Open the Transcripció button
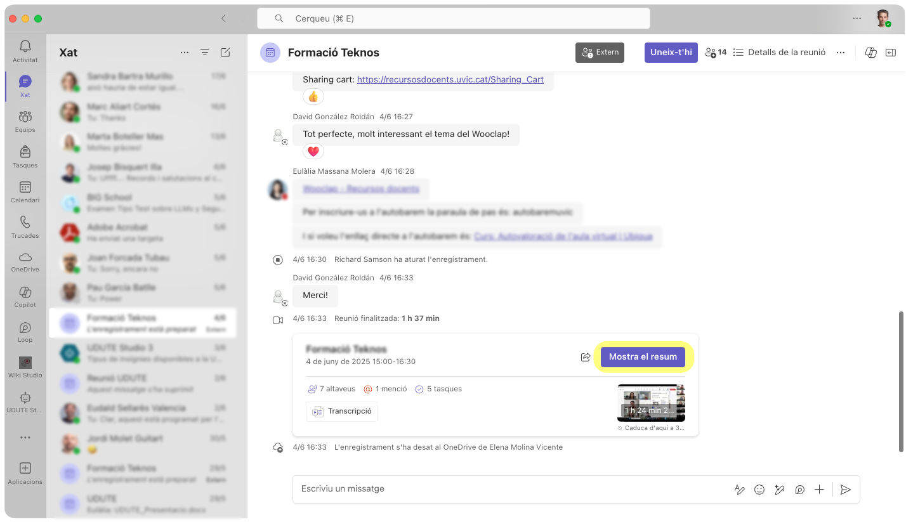The width and height of the screenshot is (906, 522). pyautogui.click(x=342, y=412)
